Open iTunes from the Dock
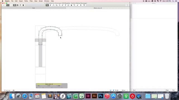The height and width of the screenshot is (100, 179). 107,96
